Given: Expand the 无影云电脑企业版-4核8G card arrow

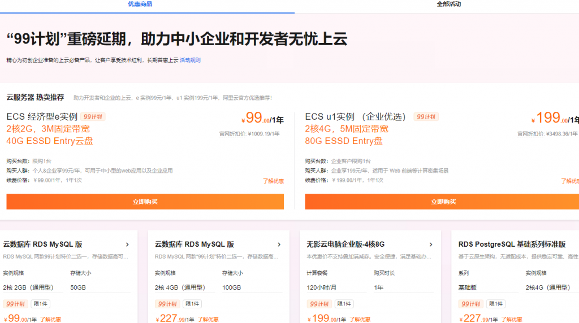Looking at the screenshot, I should 431,245.
